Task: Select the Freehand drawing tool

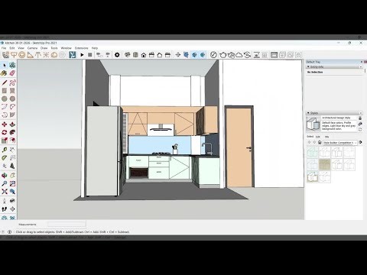Action: pyautogui.click(x=12, y=82)
